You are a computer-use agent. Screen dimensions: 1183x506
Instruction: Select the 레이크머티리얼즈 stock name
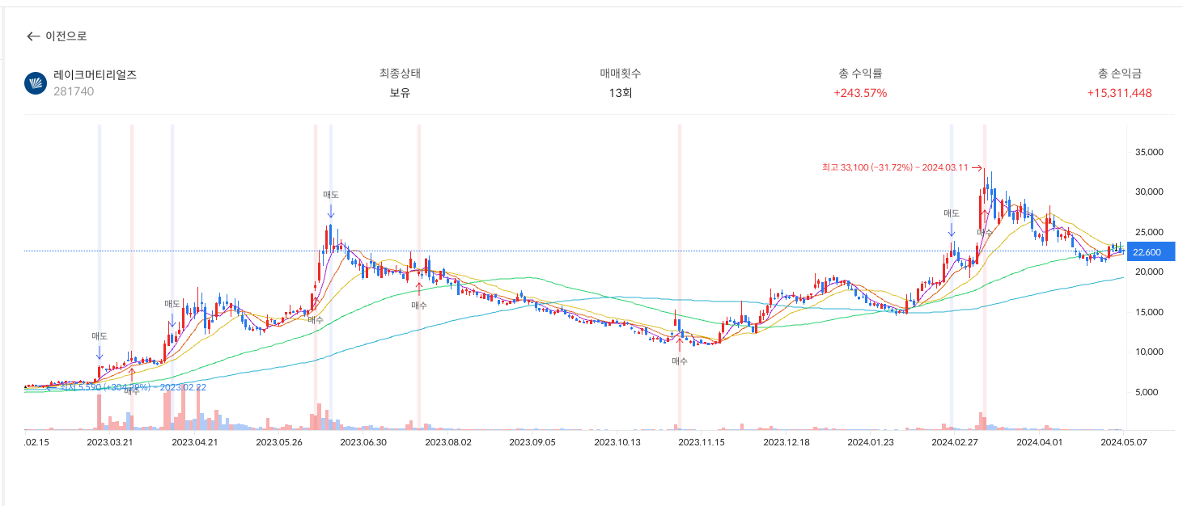pyautogui.click(x=95, y=74)
